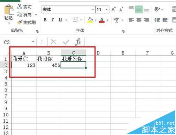Click the Increase Indent icon
Screen dimensions: 176x135
(x=164, y=20)
